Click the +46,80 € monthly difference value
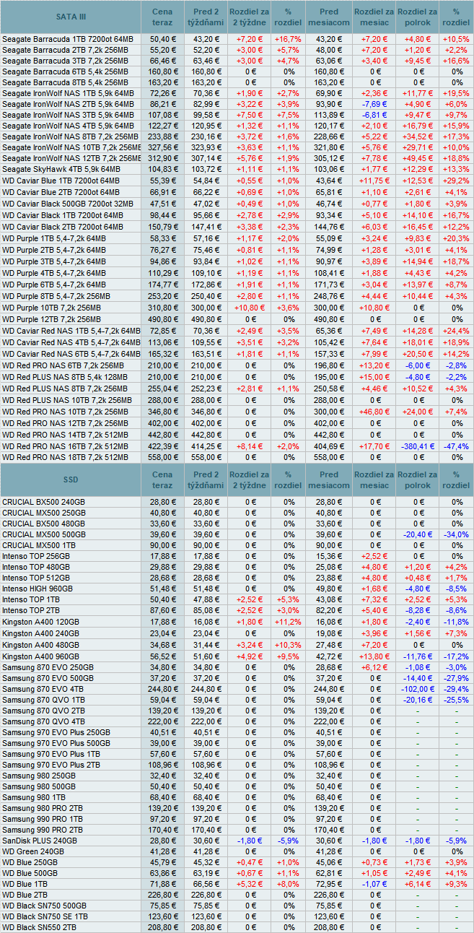 (373, 411)
